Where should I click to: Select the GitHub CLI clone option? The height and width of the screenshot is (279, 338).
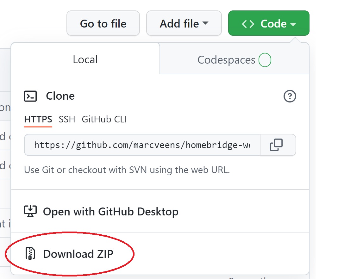tap(104, 119)
